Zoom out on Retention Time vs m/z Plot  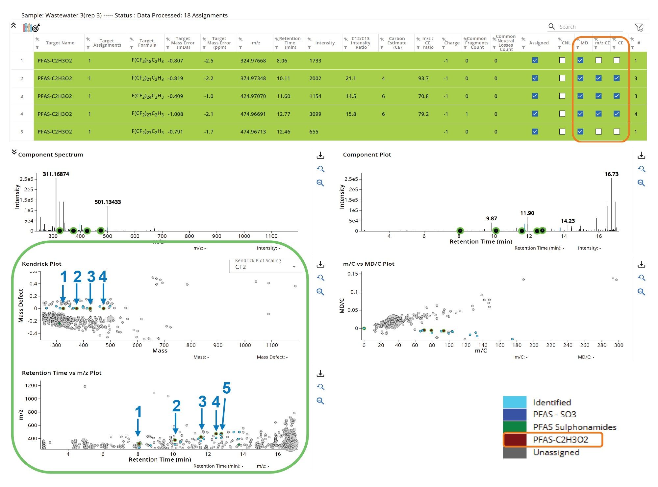(x=320, y=401)
